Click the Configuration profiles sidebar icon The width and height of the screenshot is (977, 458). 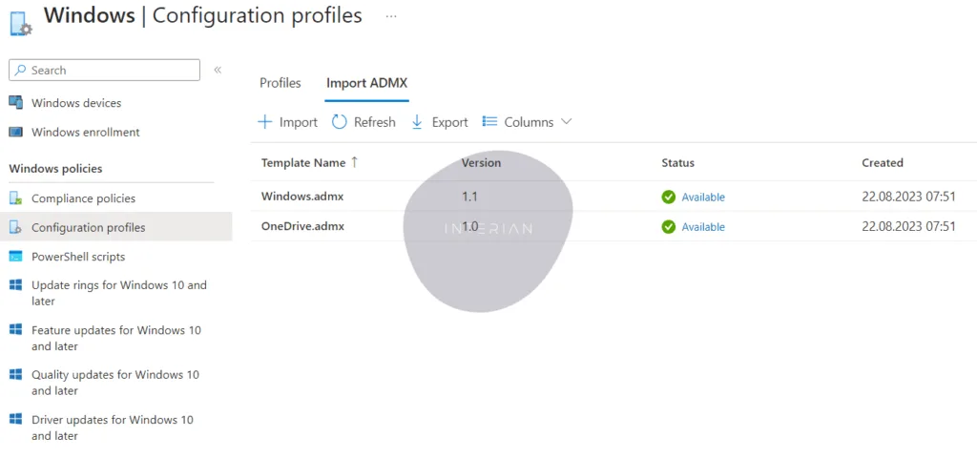pos(15,227)
